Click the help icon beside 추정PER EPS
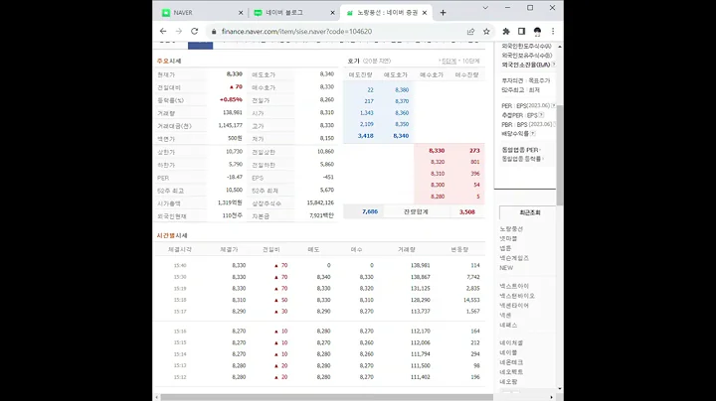 [x=541, y=115]
